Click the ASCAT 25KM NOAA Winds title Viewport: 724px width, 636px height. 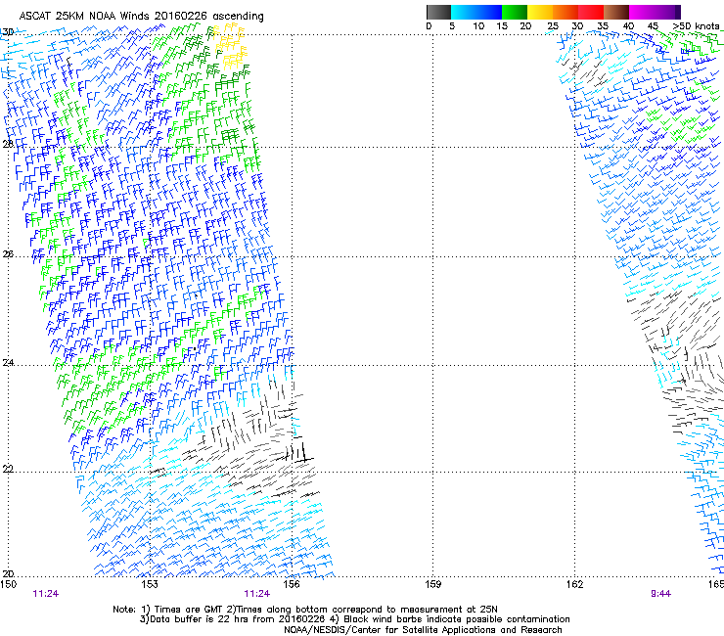pyautogui.click(x=141, y=17)
